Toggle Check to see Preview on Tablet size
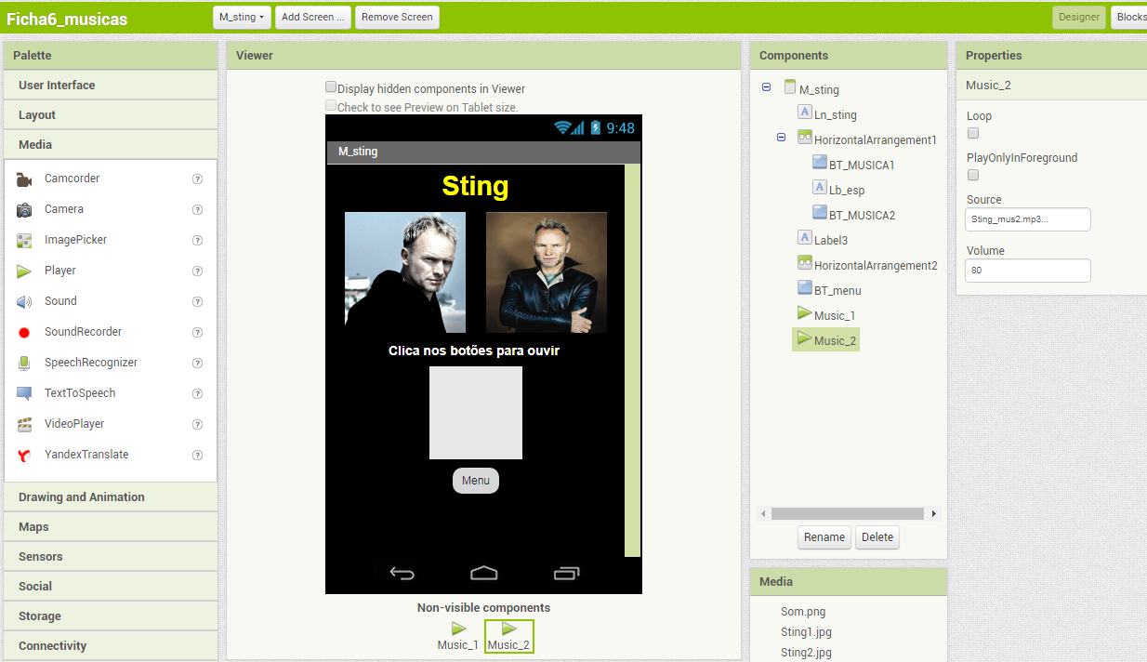This screenshot has width=1147, height=662. coord(331,105)
